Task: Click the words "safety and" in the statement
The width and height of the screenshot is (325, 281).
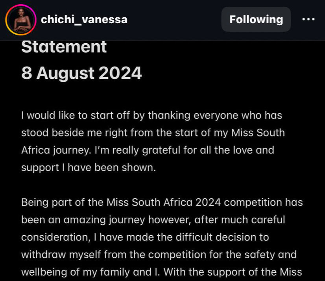Action: click(270, 255)
